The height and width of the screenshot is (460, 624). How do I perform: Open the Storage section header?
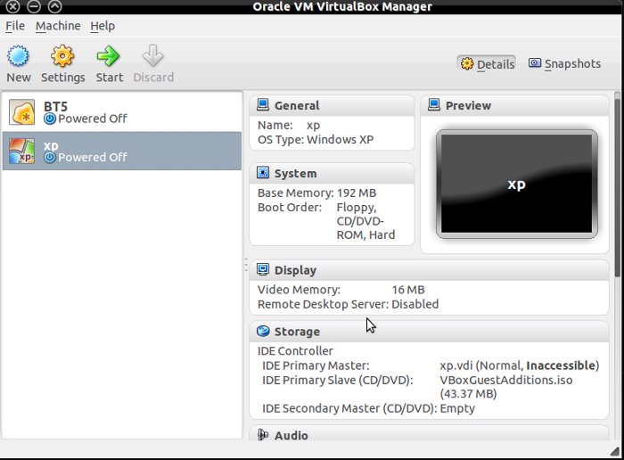pyautogui.click(x=429, y=332)
